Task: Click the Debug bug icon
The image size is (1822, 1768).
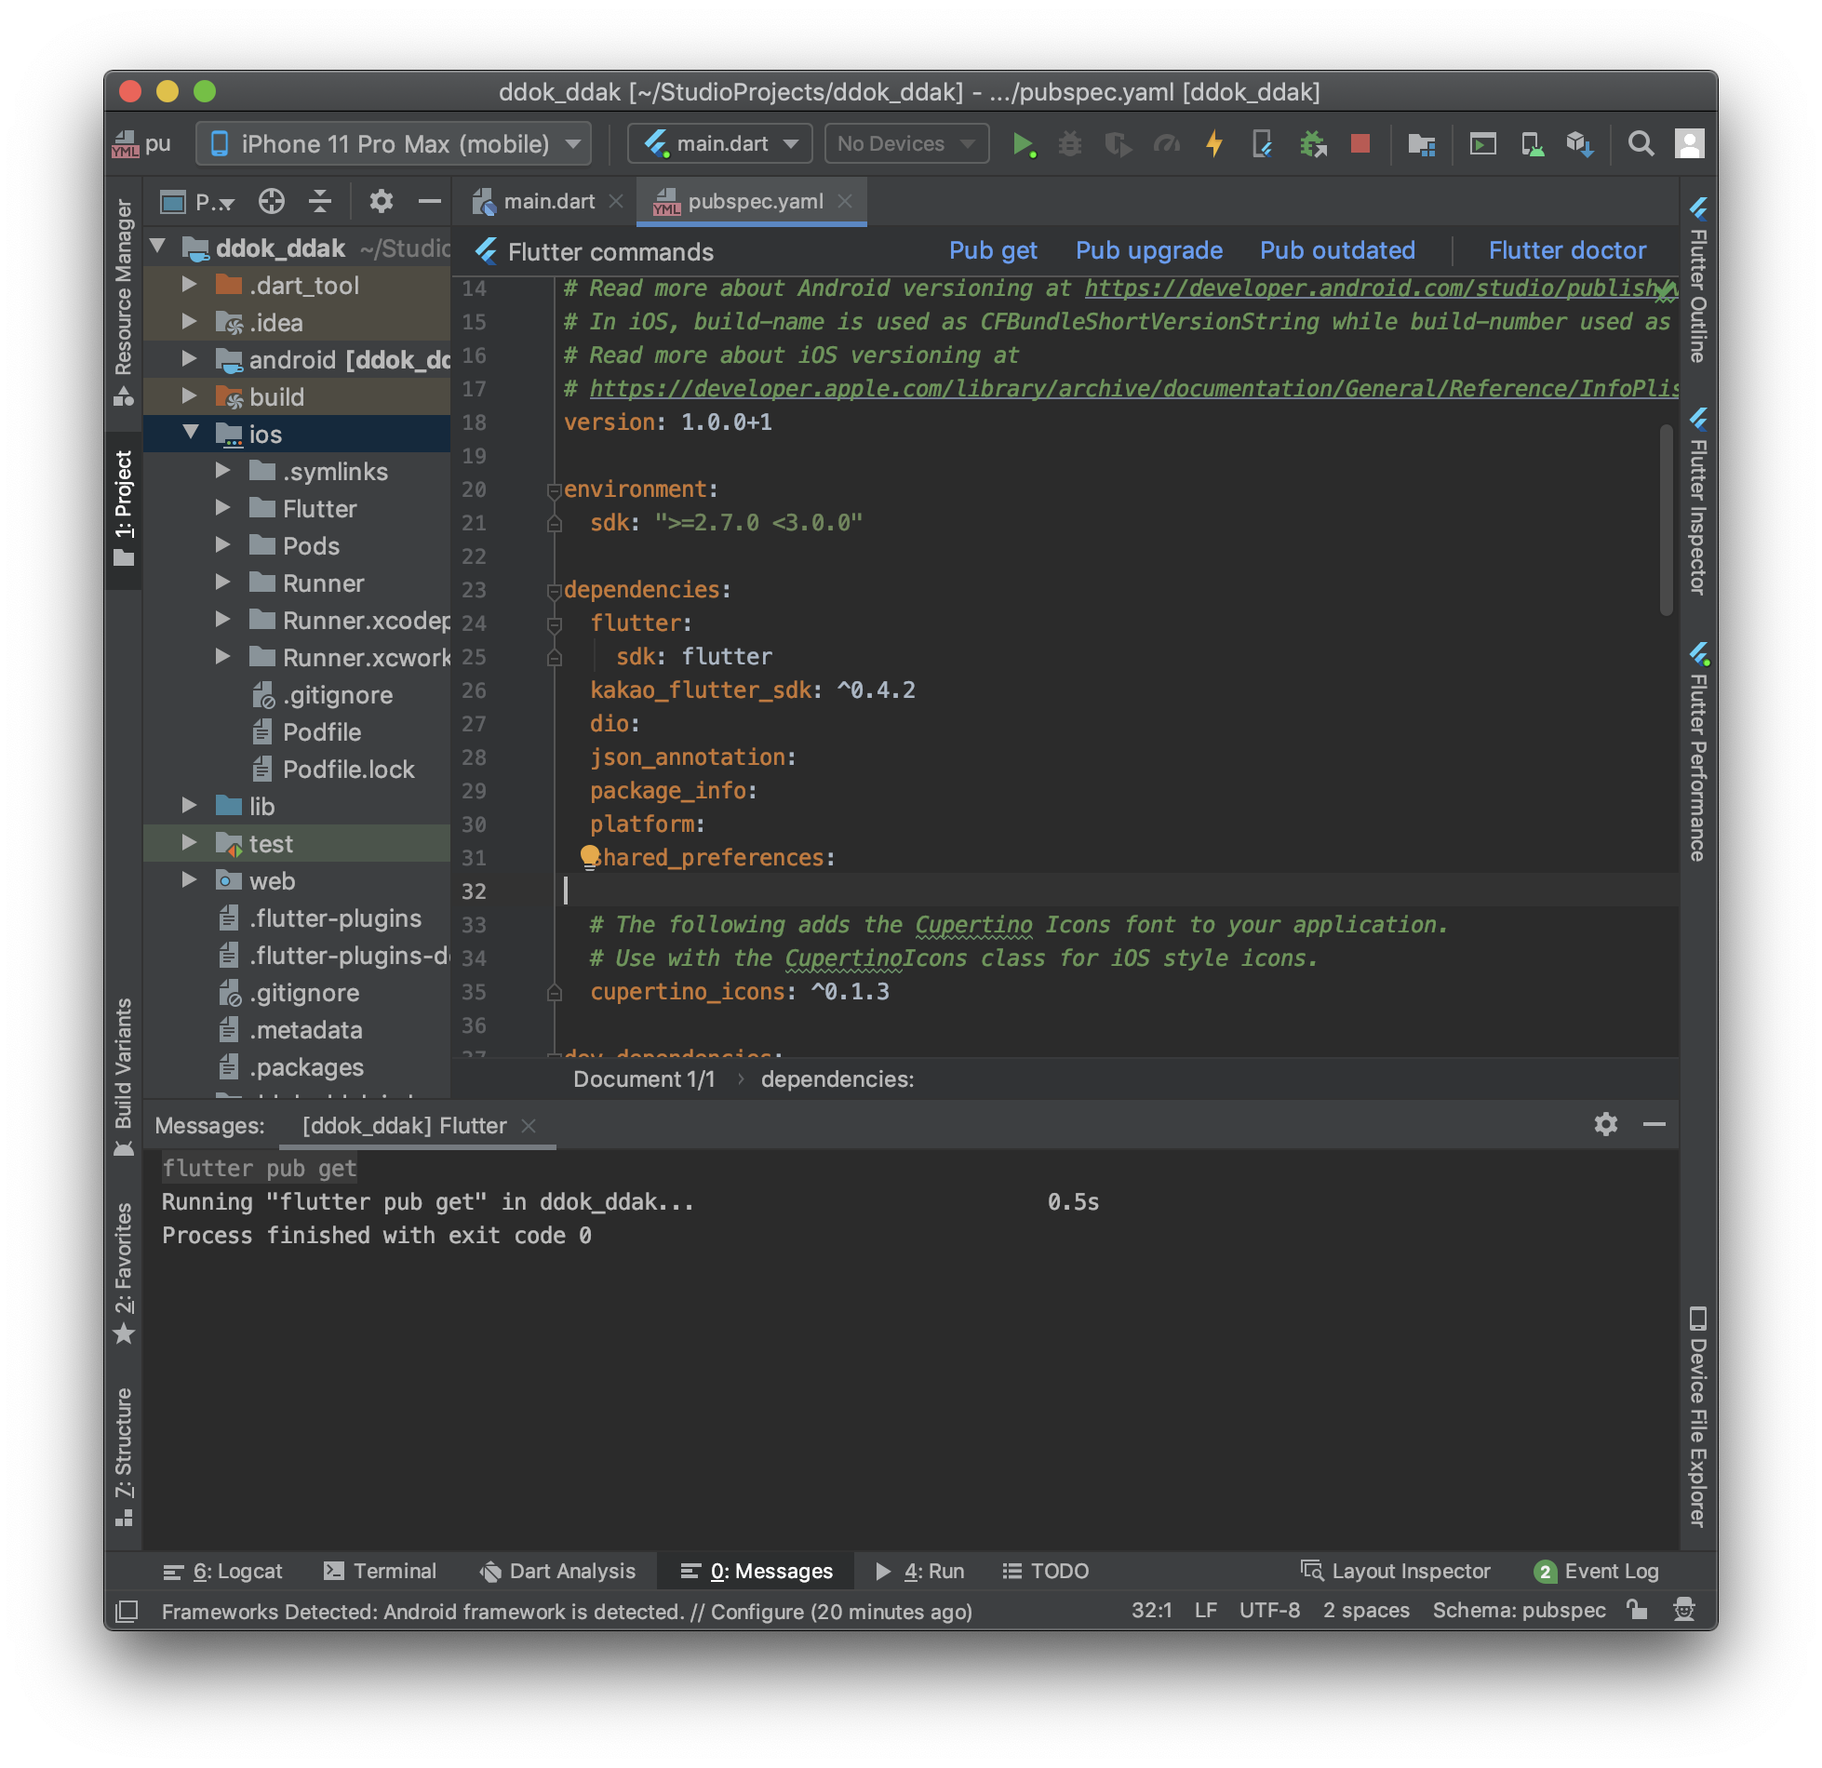Action: point(1070,144)
